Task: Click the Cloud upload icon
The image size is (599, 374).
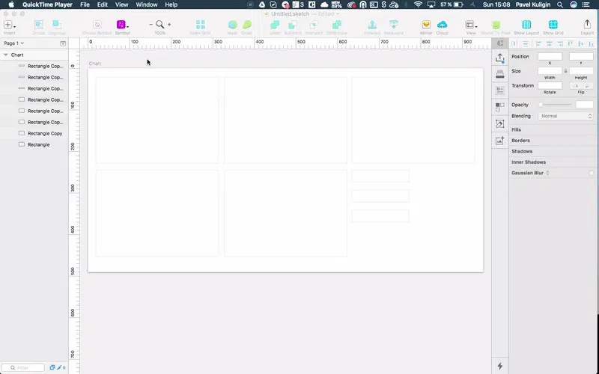Action: tap(442, 25)
